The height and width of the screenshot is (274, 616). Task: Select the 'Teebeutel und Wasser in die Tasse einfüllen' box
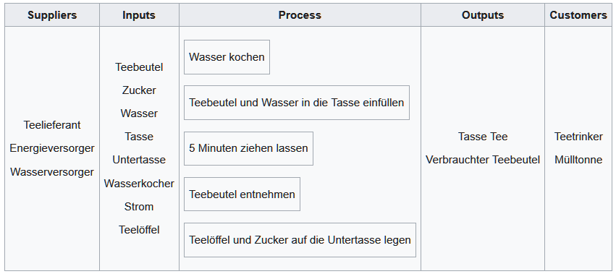click(x=297, y=103)
